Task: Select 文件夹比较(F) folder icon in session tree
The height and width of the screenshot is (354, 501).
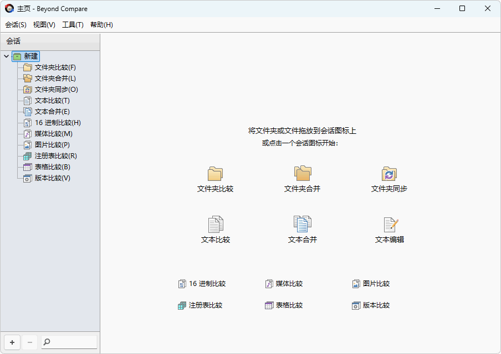Action: tap(28, 67)
